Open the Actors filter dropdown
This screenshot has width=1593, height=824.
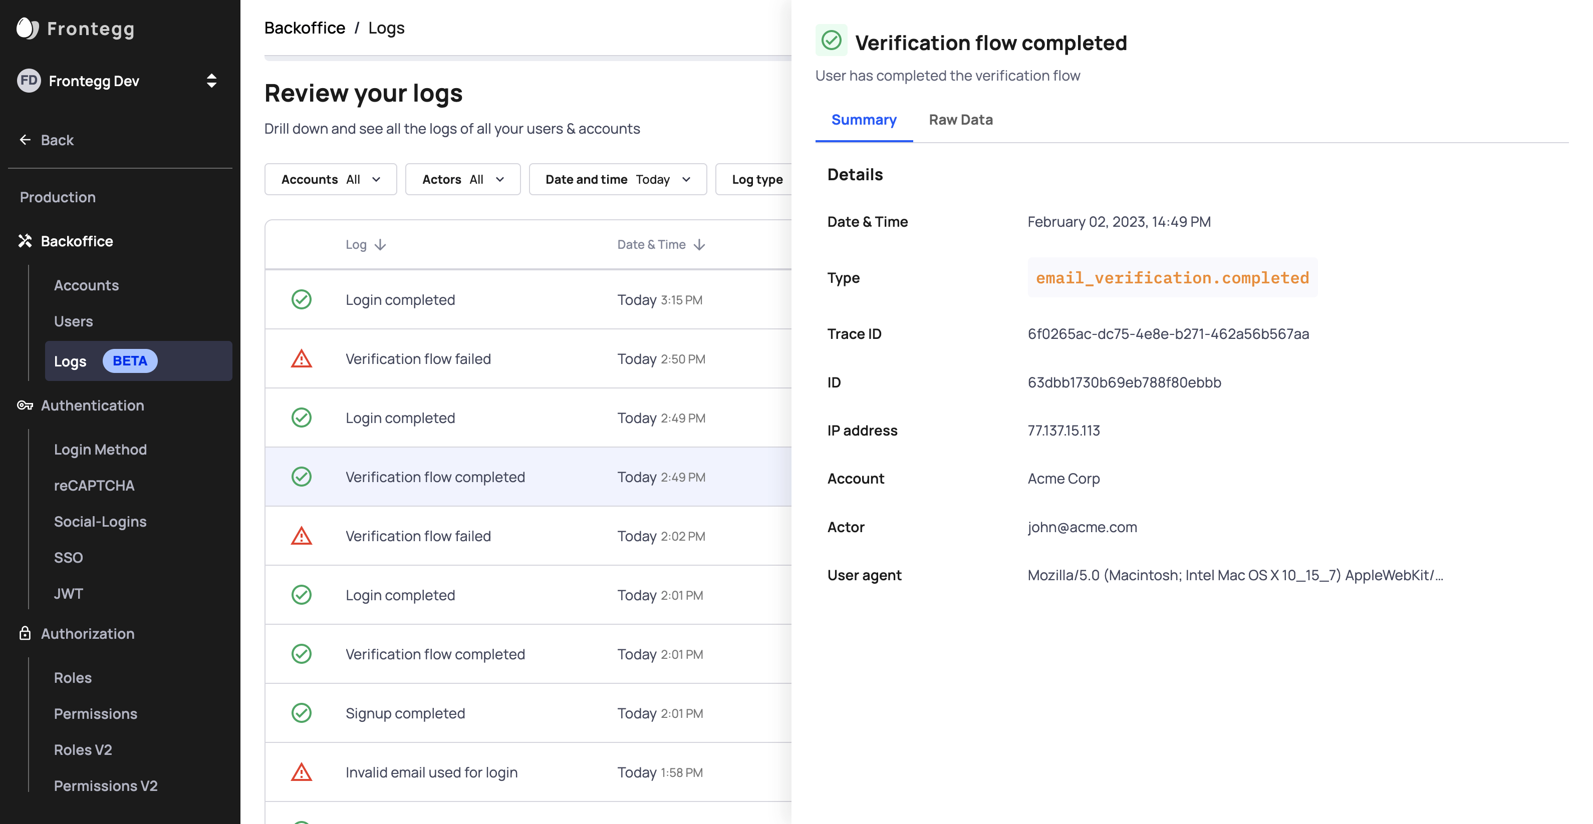point(462,179)
